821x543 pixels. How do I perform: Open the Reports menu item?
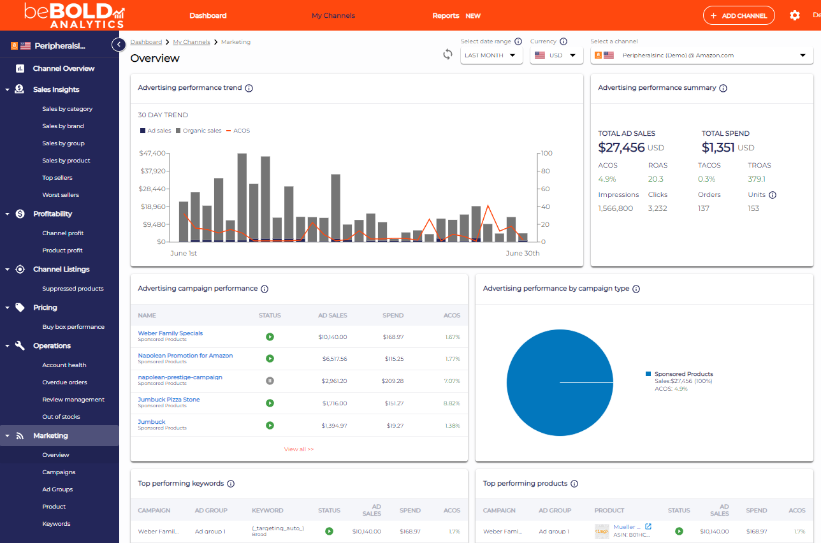[446, 15]
